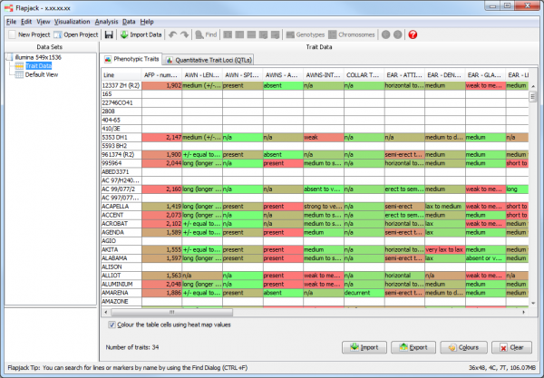
Task: Click the Redo arrow icon
Action: pyautogui.click(x=185, y=34)
